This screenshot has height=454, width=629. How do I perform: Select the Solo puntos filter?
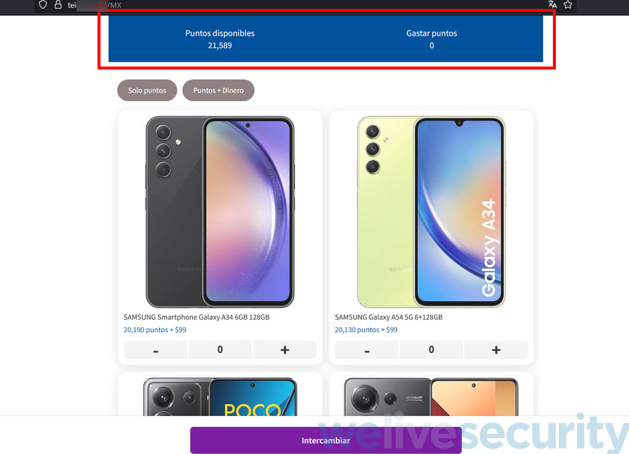pos(147,90)
